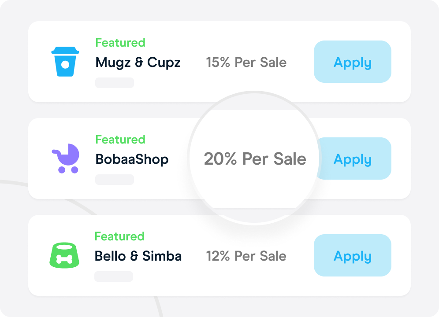Image resolution: width=439 pixels, height=317 pixels.
Task: Click Featured label above BobaaShop
Action: [x=120, y=139]
